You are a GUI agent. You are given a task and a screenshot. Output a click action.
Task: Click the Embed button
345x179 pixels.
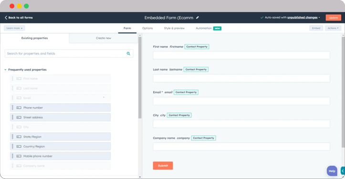[x=316, y=28]
